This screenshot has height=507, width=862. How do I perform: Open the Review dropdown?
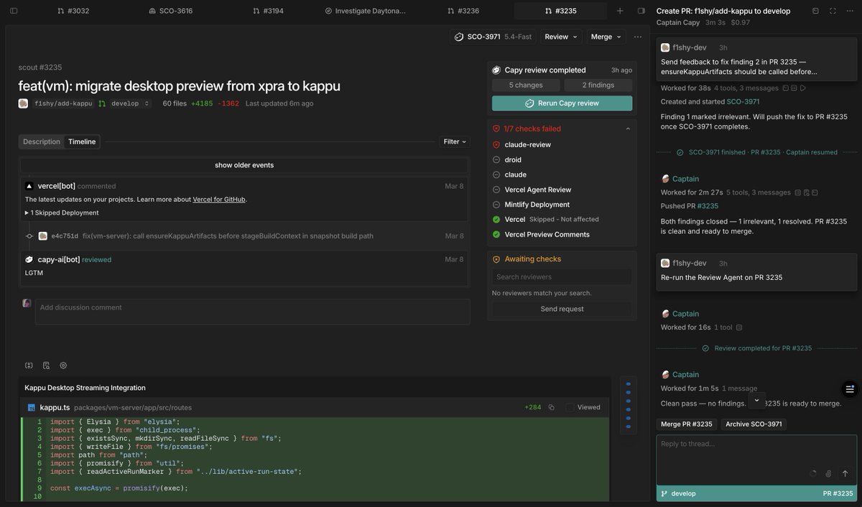coord(560,37)
